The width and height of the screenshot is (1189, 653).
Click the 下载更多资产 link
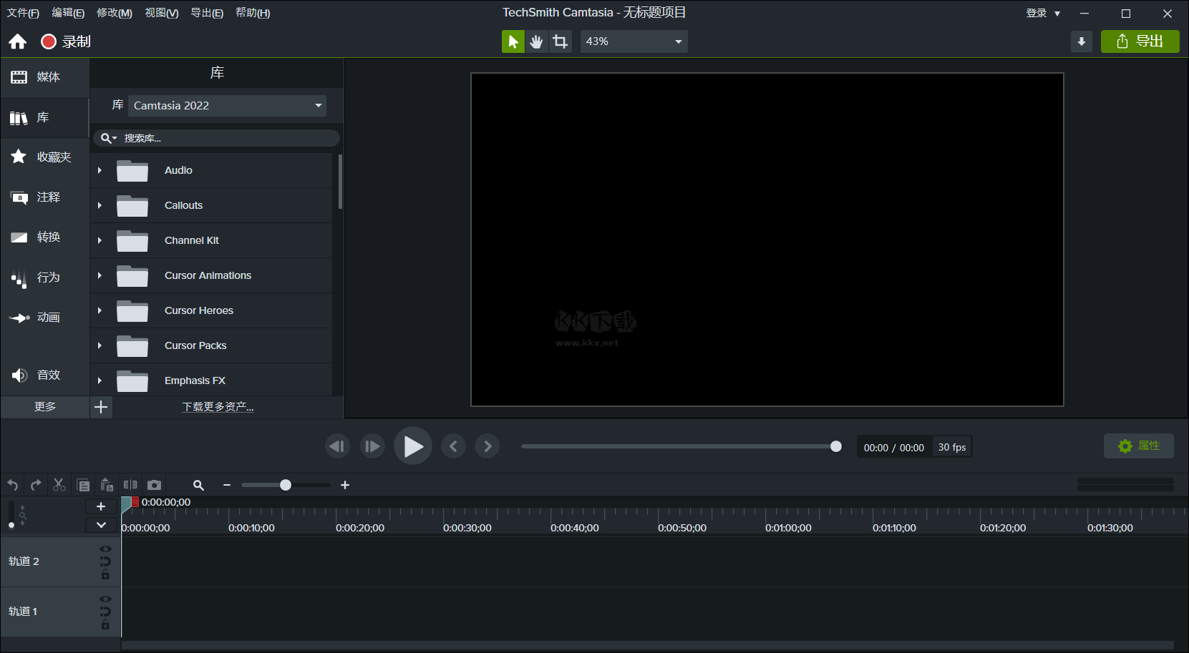coord(218,406)
